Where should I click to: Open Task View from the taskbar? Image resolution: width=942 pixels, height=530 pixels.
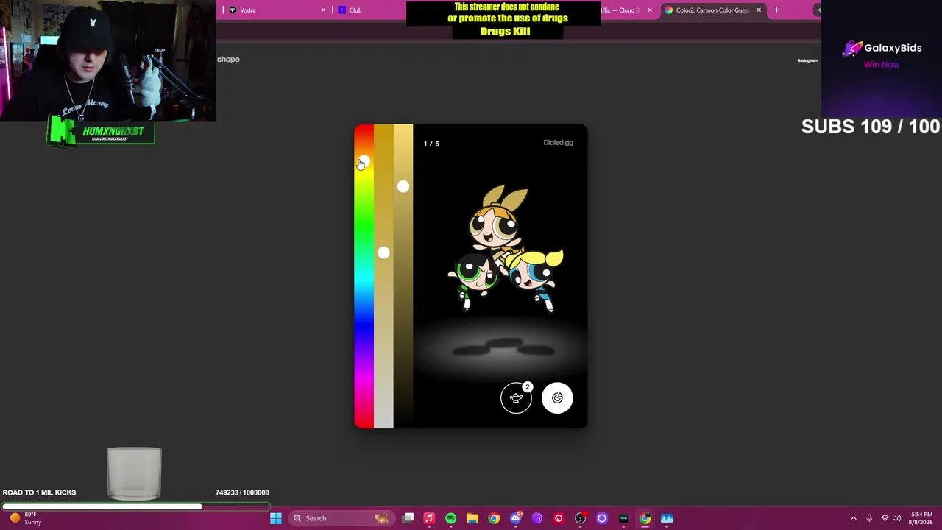[x=408, y=518]
